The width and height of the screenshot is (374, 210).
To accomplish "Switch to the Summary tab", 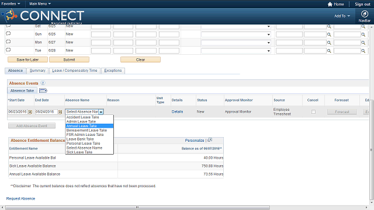I will click(x=37, y=71).
